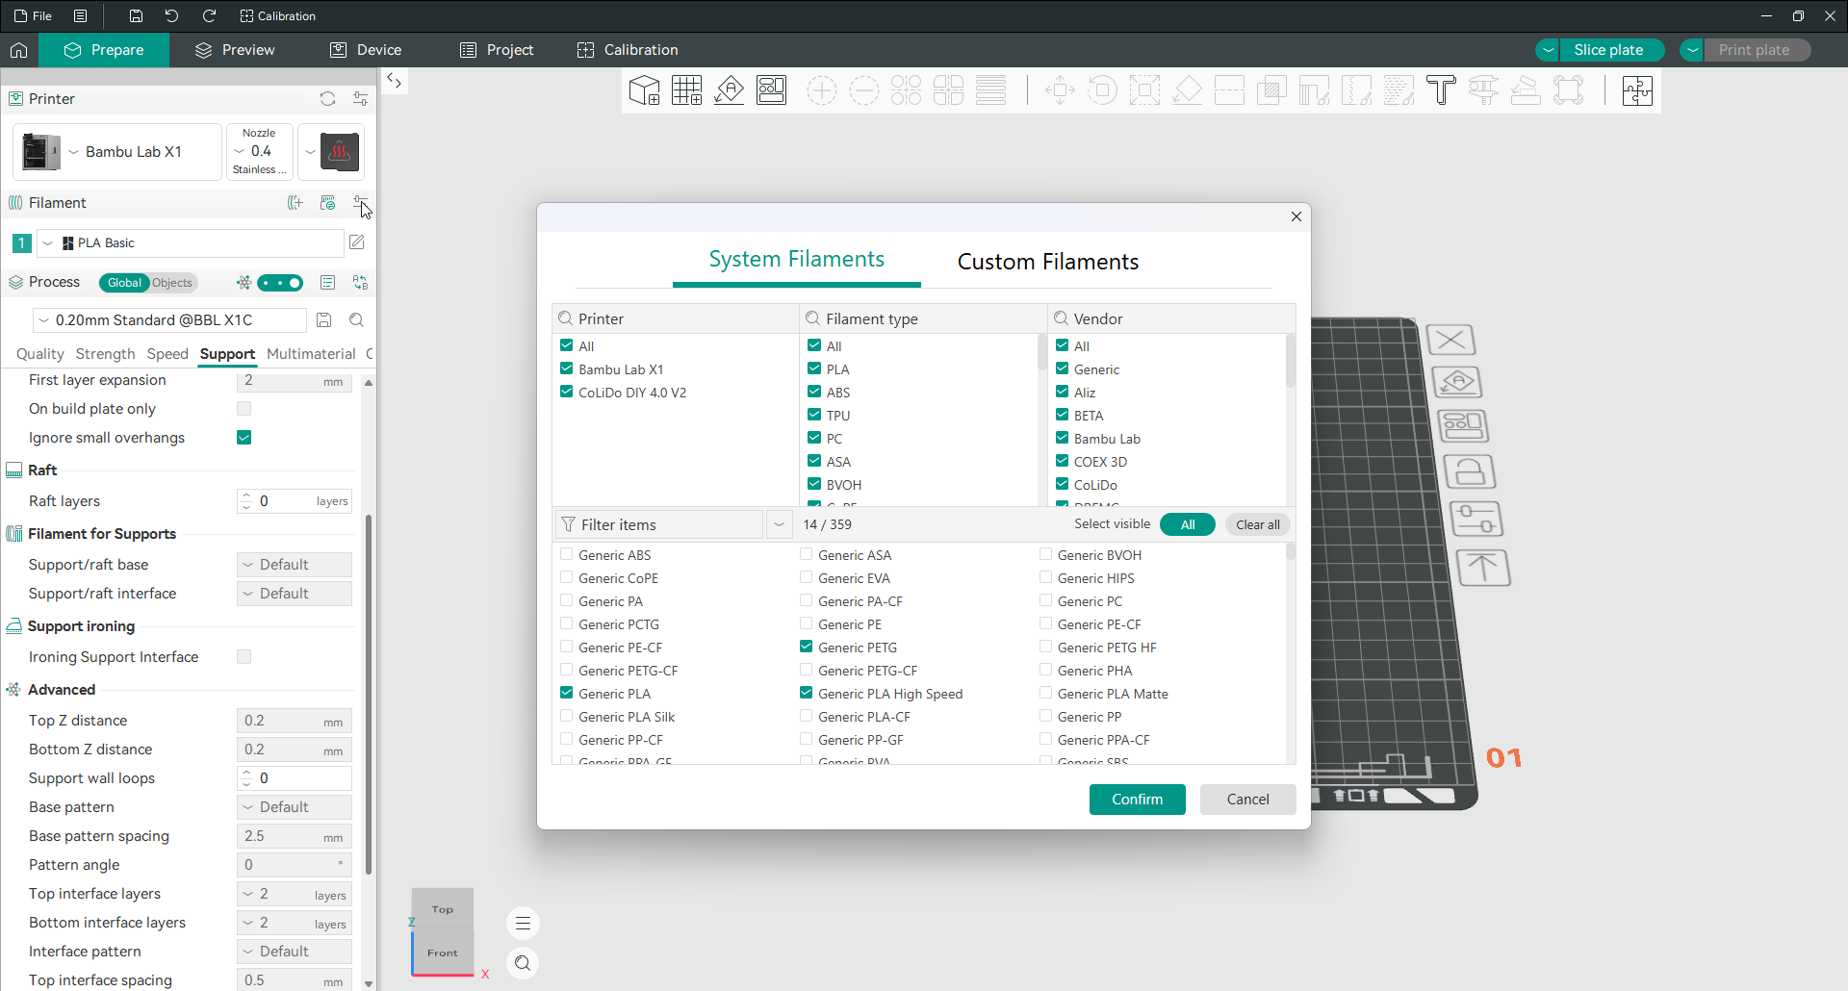The image size is (1848, 991).
Task: Open the Printer settings sliders icon
Action: tap(360, 99)
